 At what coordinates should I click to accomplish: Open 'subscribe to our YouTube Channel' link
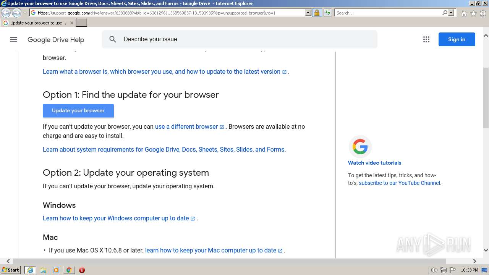tap(399, 183)
